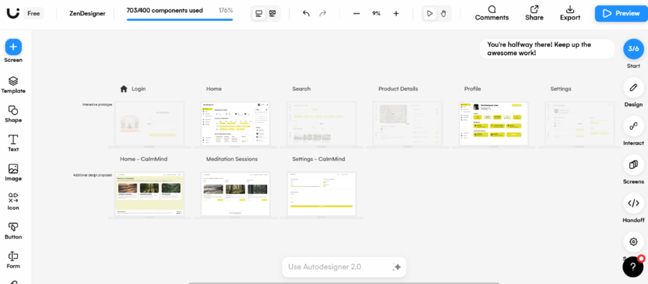Click the Meditation Sessions title label

(232, 159)
